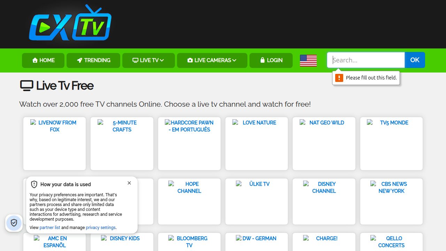Viewport: 446px width, 251px height.
Task: Open the Bloomberg TV channel
Action: tap(189, 242)
